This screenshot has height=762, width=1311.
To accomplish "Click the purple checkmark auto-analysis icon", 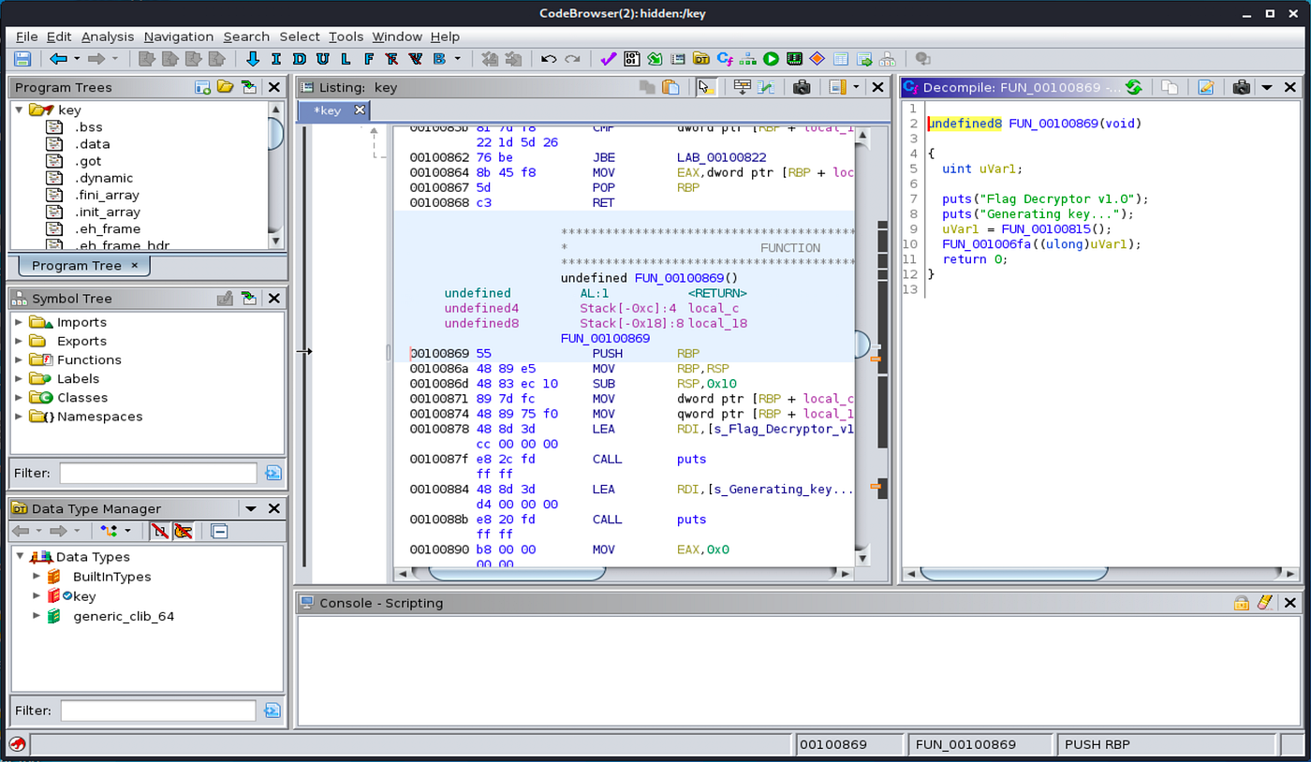I will click(608, 58).
